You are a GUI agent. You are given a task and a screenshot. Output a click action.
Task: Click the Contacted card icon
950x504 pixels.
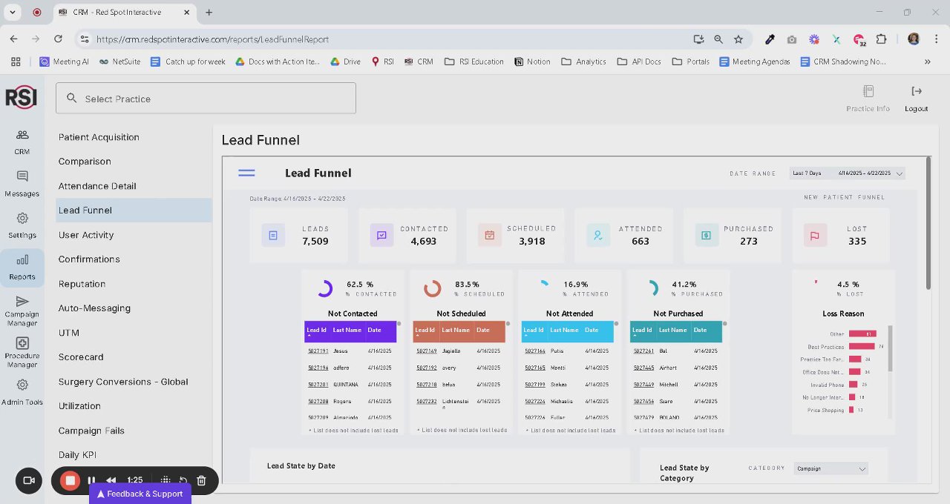[x=381, y=235]
